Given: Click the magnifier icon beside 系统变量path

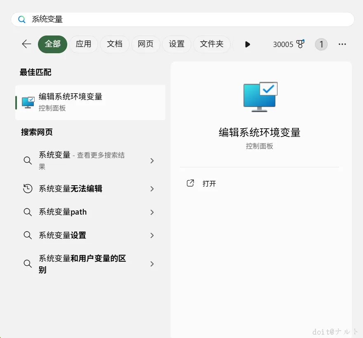Looking at the screenshot, I should (x=28, y=212).
